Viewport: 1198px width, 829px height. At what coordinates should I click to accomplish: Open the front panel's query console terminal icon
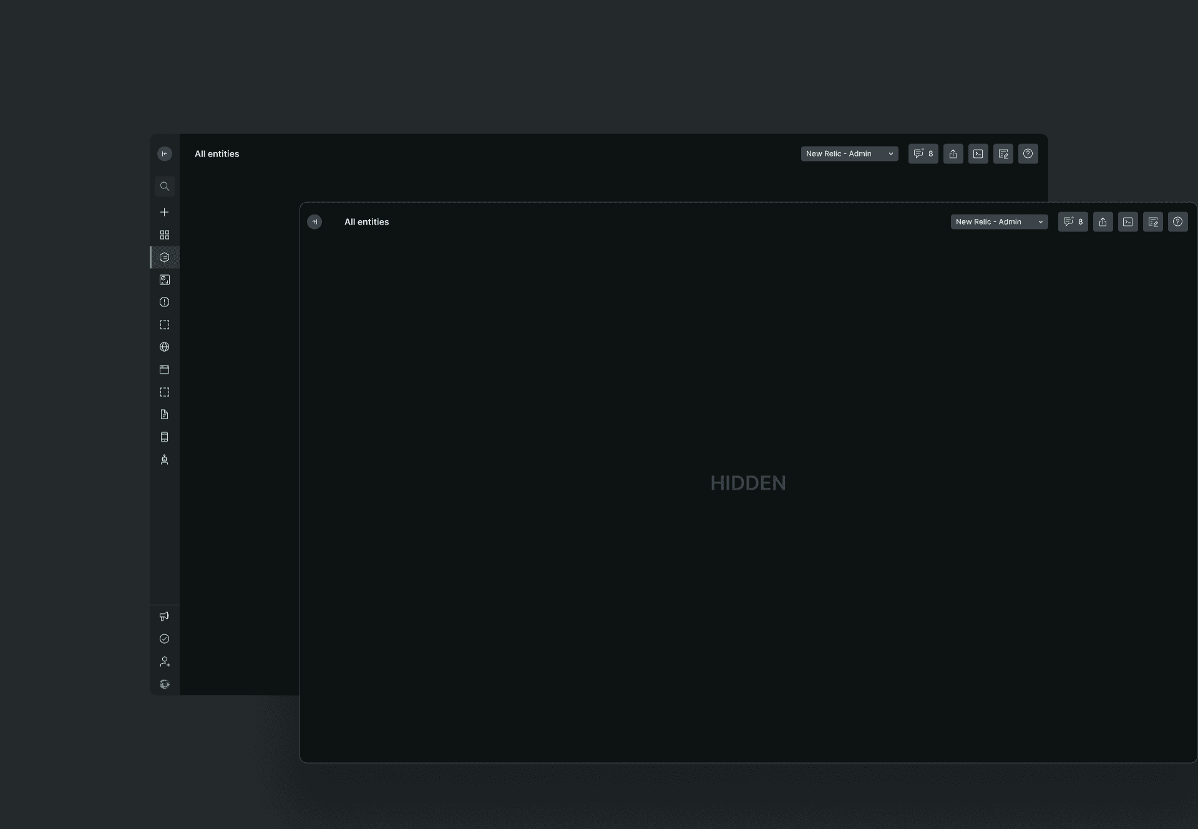(1127, 222)
